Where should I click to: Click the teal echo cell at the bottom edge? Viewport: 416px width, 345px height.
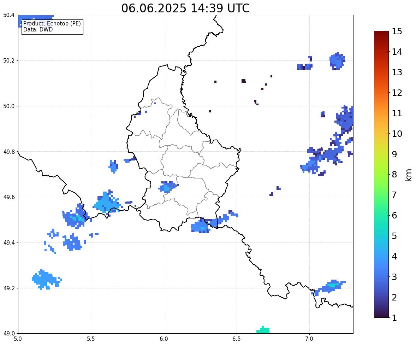click(263, 330)
